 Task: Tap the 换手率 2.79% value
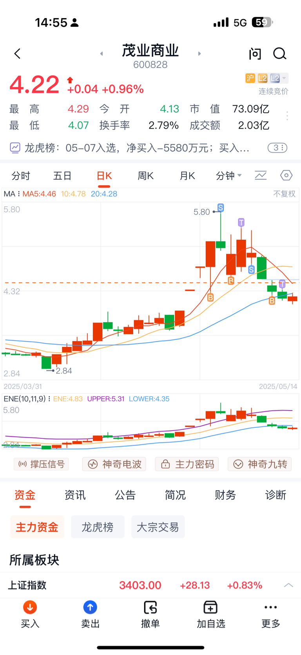(x=163, y=126)
